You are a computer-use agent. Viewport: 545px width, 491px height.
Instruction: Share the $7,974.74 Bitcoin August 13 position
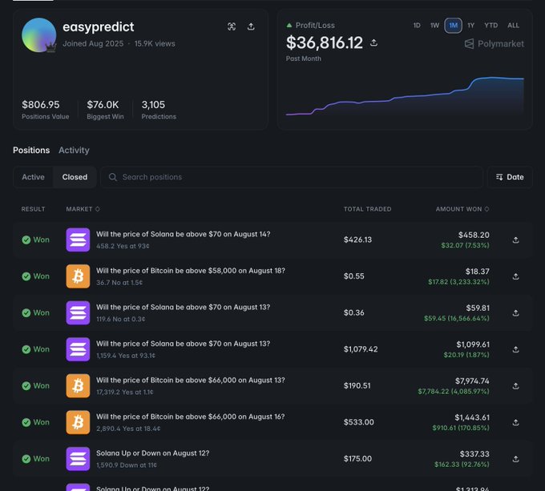click(516, 386)
